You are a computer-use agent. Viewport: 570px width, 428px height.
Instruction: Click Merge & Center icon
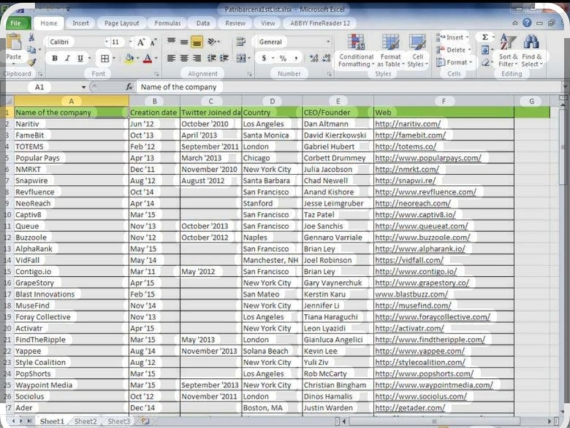pos(241,58)
